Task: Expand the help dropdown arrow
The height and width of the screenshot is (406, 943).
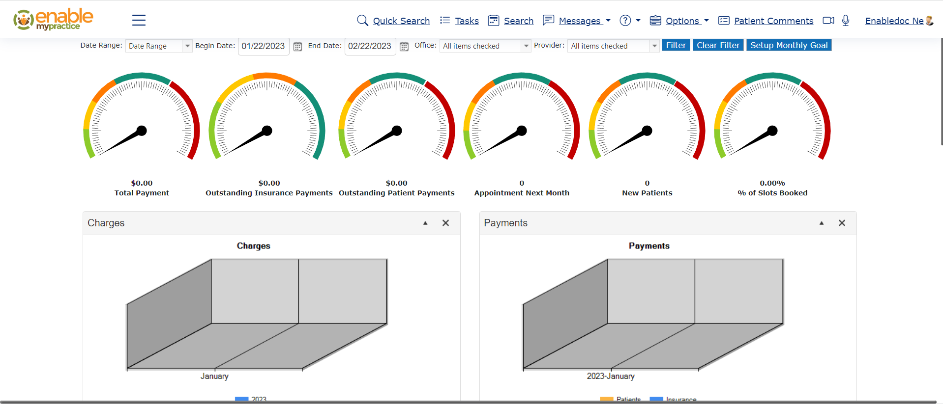Action: (x=638, y=21)
